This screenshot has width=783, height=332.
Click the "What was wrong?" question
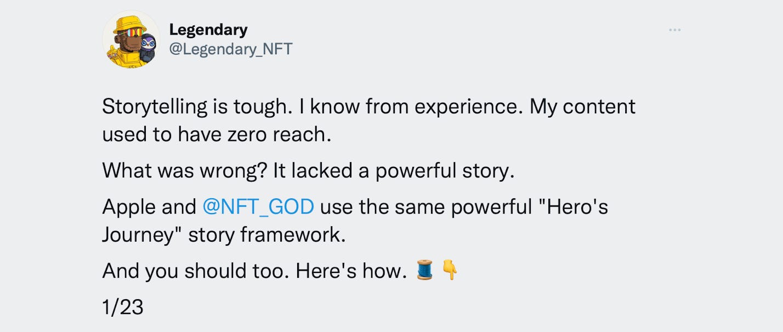coord(185,171)
